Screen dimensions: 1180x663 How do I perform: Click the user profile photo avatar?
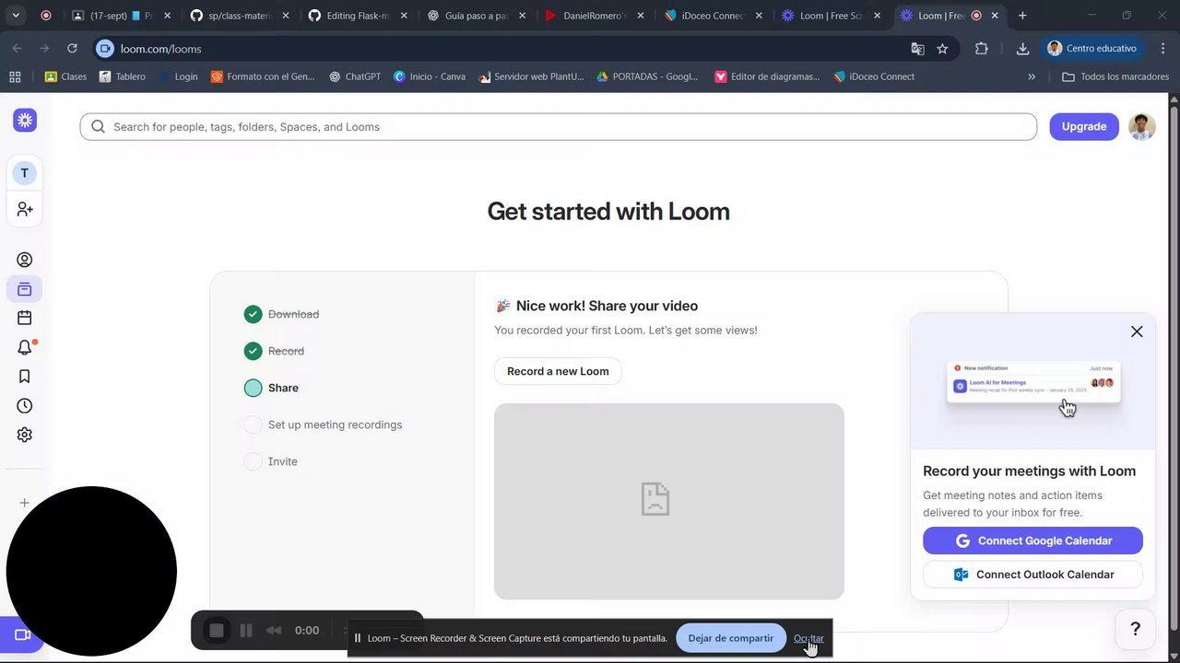(1141, 126)
